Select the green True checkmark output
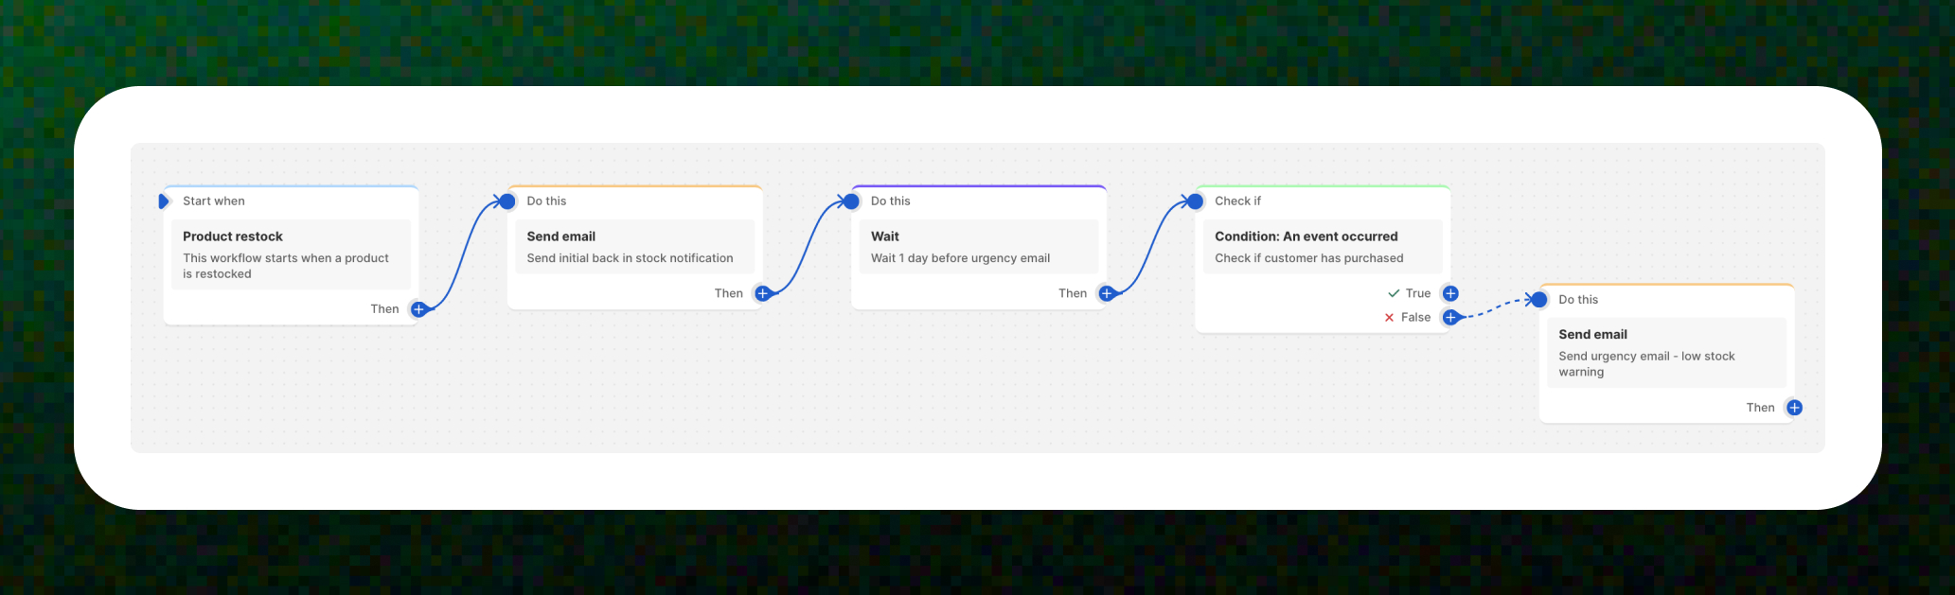 click(1394, 293)
